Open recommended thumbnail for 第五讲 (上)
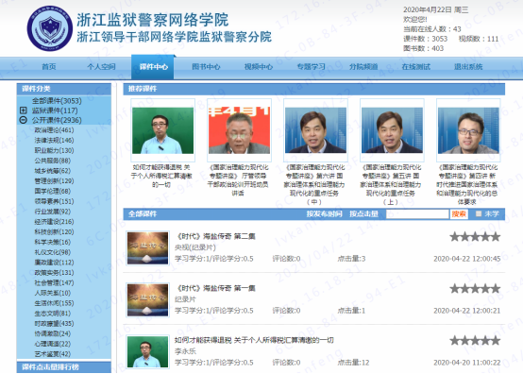Image resolution: width=523 pixels, height=374 pixels. (392, 130)
